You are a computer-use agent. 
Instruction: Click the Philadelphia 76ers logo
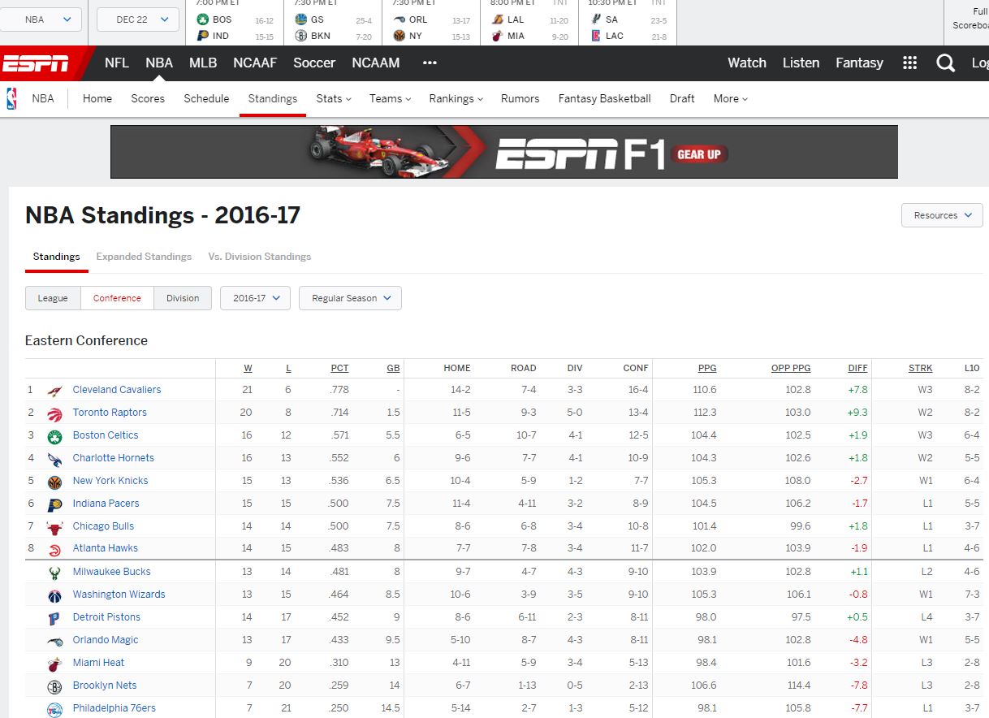54,709
